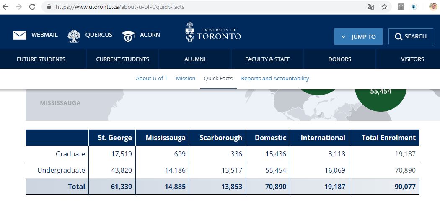
Task: Bookmark this page with star icon
Action: point(384,7)
